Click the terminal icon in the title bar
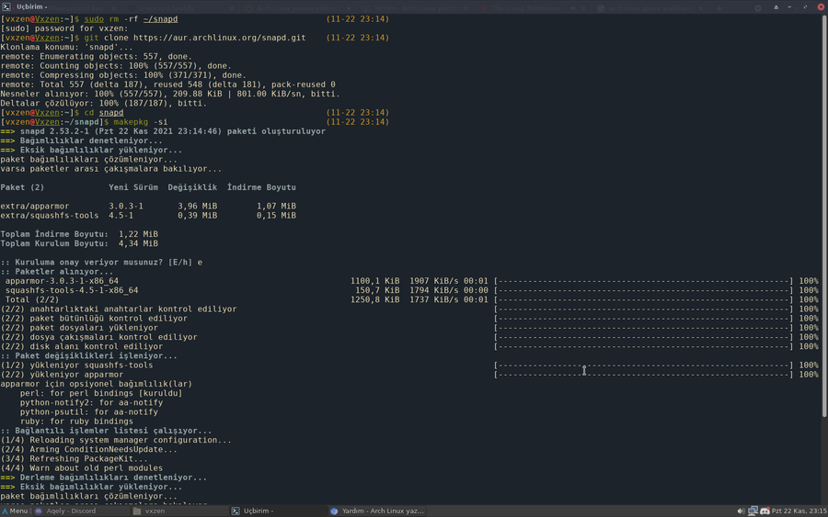The width and height of the screenshot is (828, 517). click(x=7, y=6)
